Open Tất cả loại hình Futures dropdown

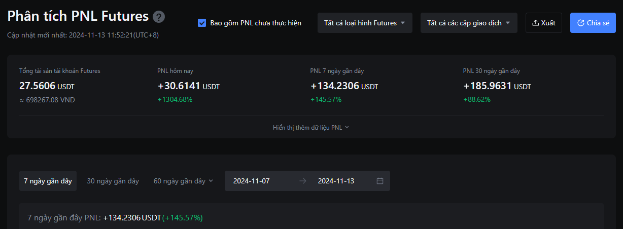tap(365, 23)
